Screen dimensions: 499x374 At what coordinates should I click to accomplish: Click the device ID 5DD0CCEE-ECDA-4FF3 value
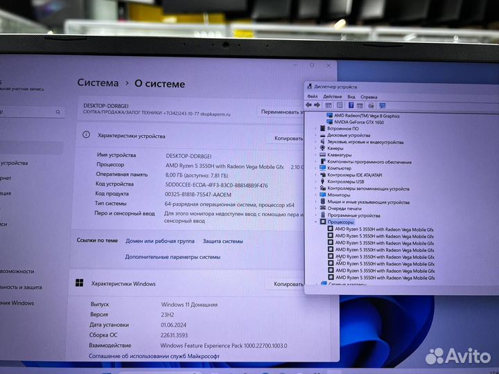(x=216, y=185)
